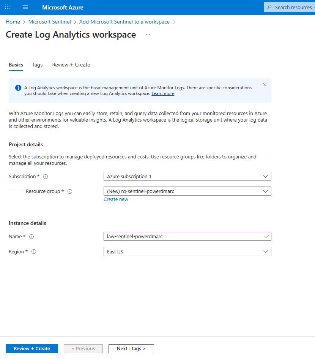Open the Resource group dropdown
Screen dimensions: 315x359
[187, 191]
